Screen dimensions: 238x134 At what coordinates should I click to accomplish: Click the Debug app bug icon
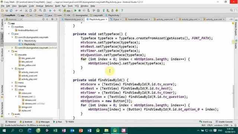(x=80, y=10)
